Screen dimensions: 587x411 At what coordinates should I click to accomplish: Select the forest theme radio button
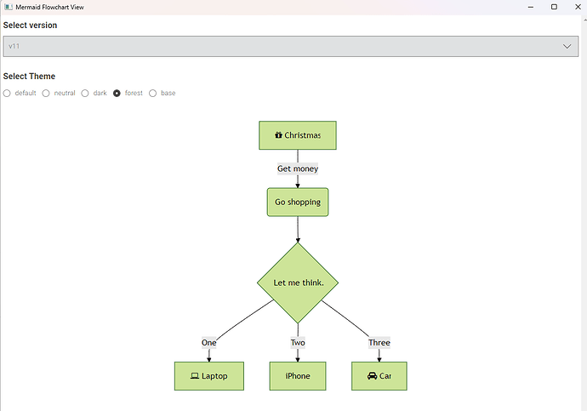click(117, 94)
